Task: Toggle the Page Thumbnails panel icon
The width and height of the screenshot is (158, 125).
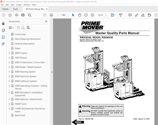Action: pos(3,30)
